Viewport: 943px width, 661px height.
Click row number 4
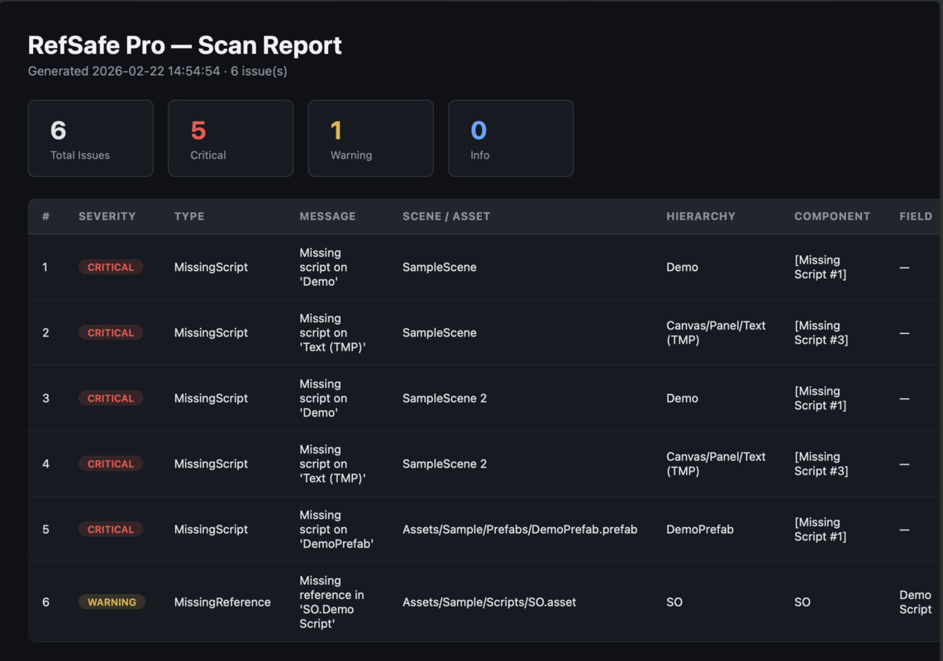[x=45, y=464]
